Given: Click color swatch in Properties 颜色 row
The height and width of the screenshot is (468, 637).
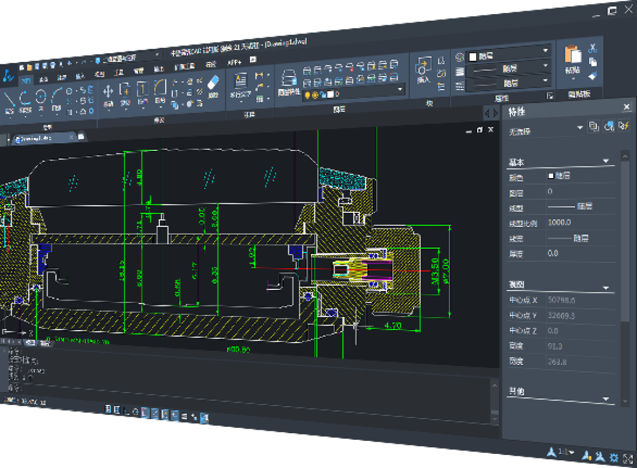Looking at the screenshot, I should (x=551, y=176).
